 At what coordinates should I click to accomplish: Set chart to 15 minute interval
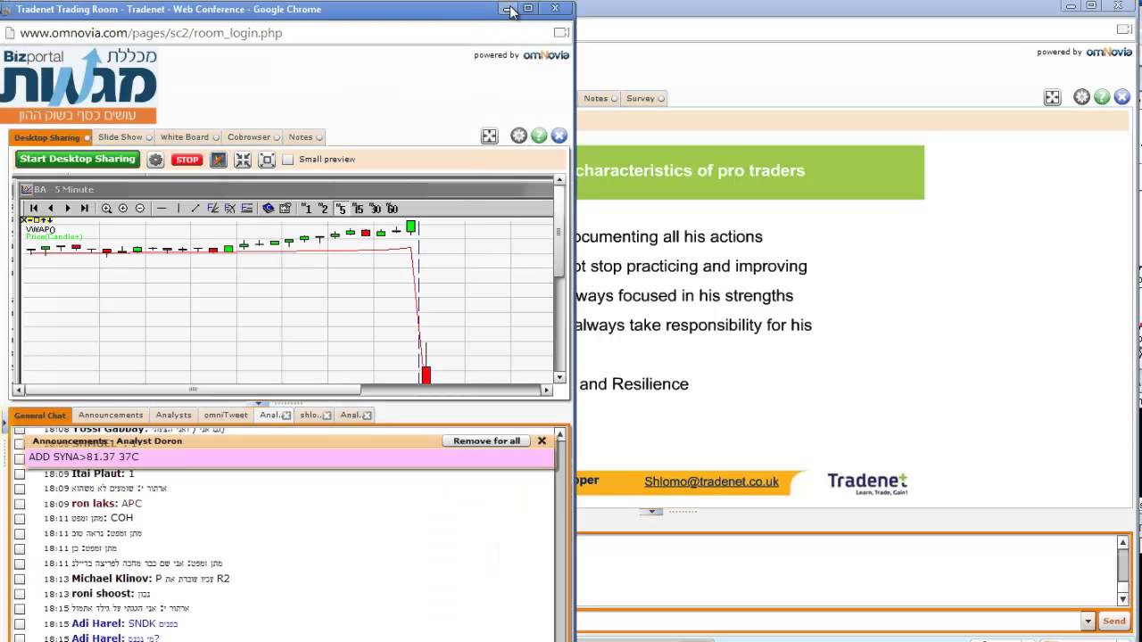(358, 209)
